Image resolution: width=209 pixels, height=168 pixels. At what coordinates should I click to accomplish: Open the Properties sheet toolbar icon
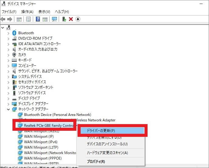point(28,19)
